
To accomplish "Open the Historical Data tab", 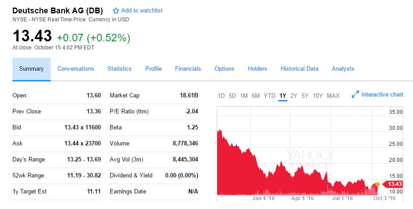I will click(x=299, y=69).
